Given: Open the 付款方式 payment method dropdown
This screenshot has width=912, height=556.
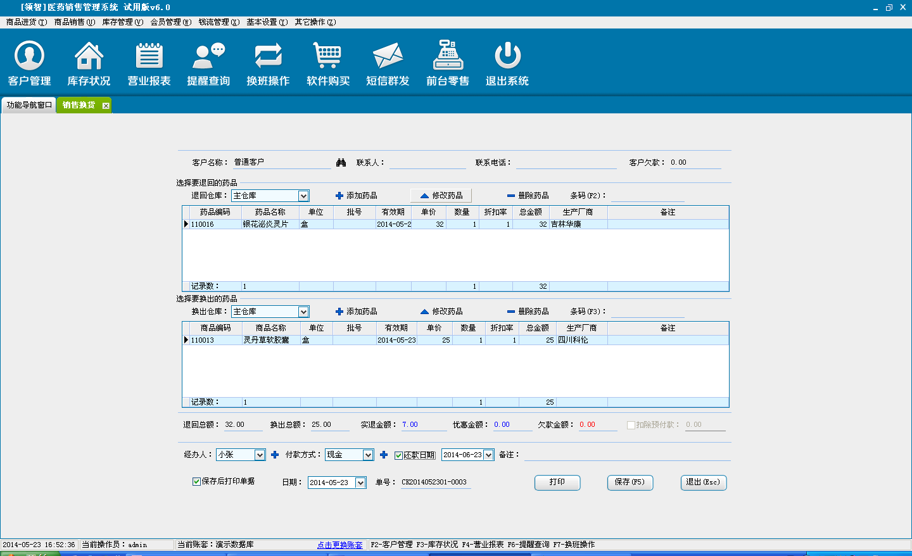Looking at the screenshot, I should (368, 455).
